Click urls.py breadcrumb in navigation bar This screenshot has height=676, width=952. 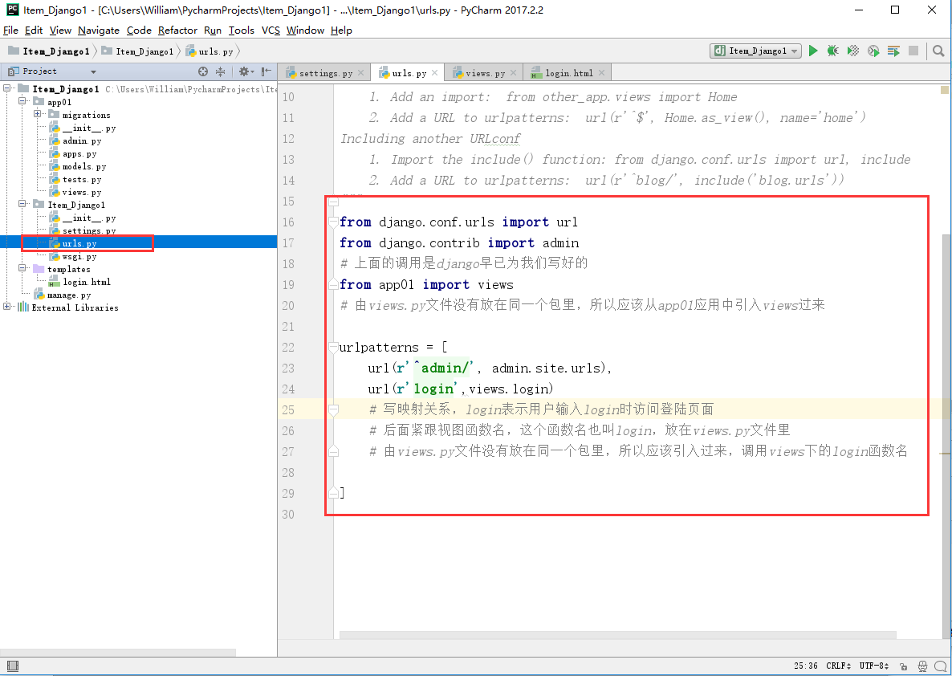[210, 51]
